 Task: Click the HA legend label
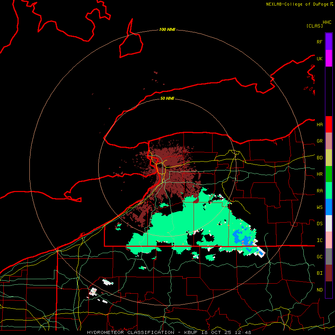[x=319, y=125]
